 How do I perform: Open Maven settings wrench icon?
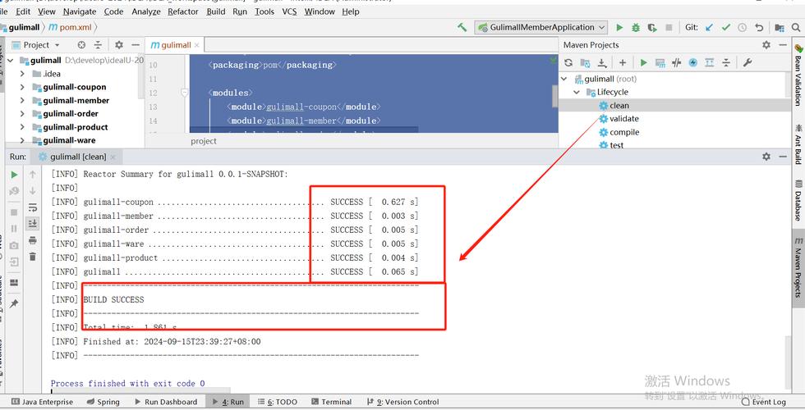pos(747,62)
